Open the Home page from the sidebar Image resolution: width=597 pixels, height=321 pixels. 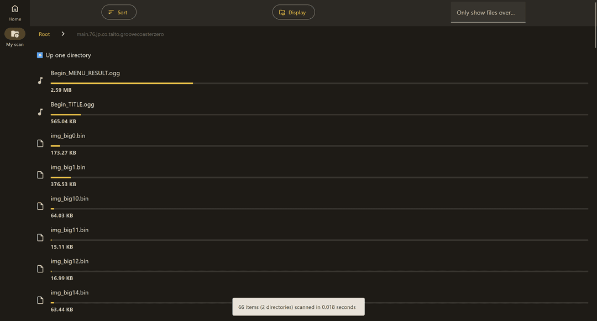point(14,11)
